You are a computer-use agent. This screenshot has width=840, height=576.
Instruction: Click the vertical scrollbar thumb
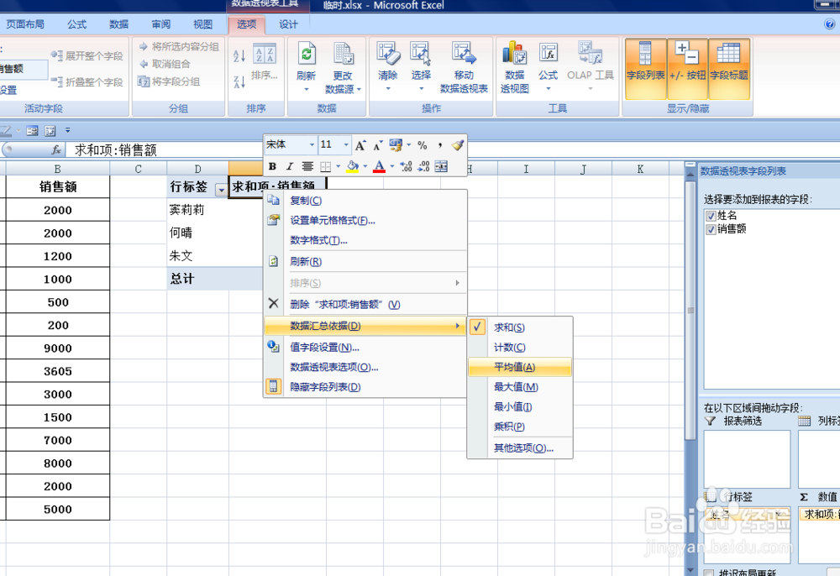[690, 310]
